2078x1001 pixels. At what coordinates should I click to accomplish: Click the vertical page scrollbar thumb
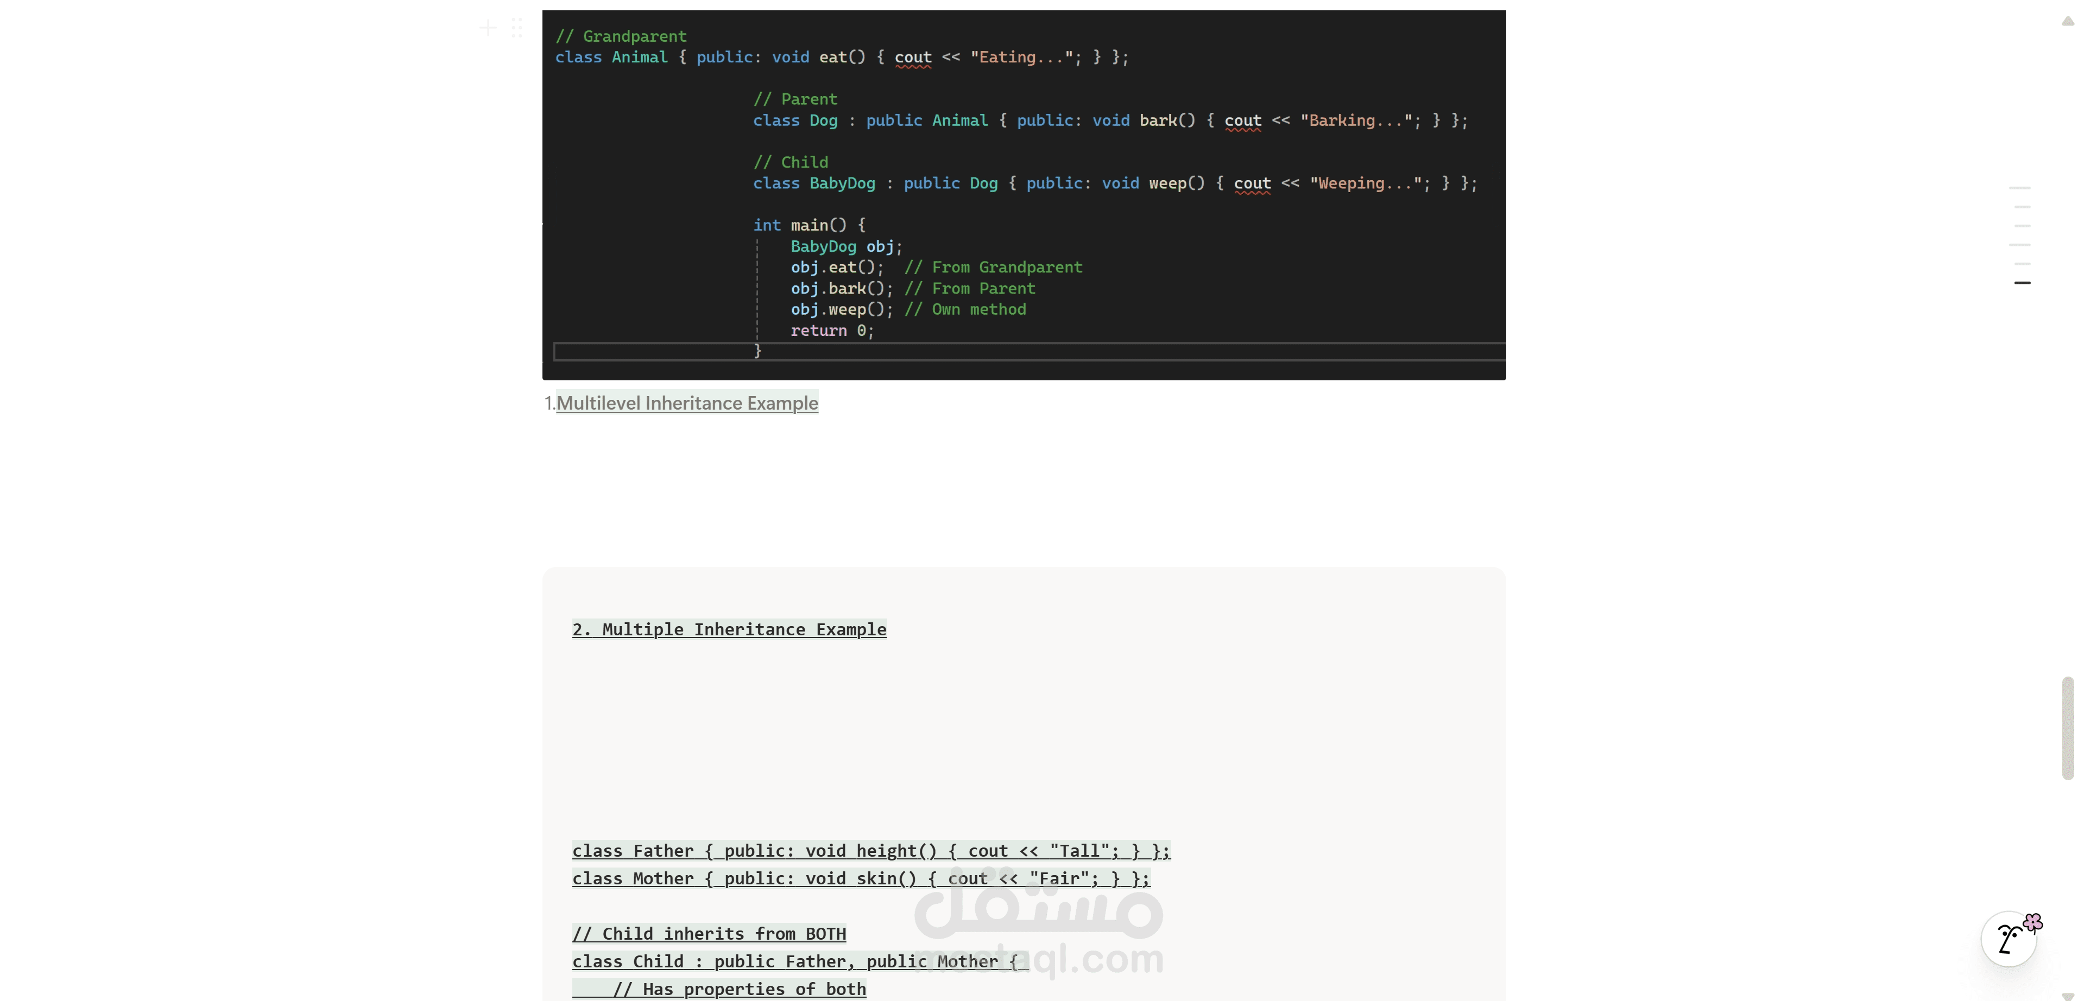pyautogui.click(x=2068, y=728)
